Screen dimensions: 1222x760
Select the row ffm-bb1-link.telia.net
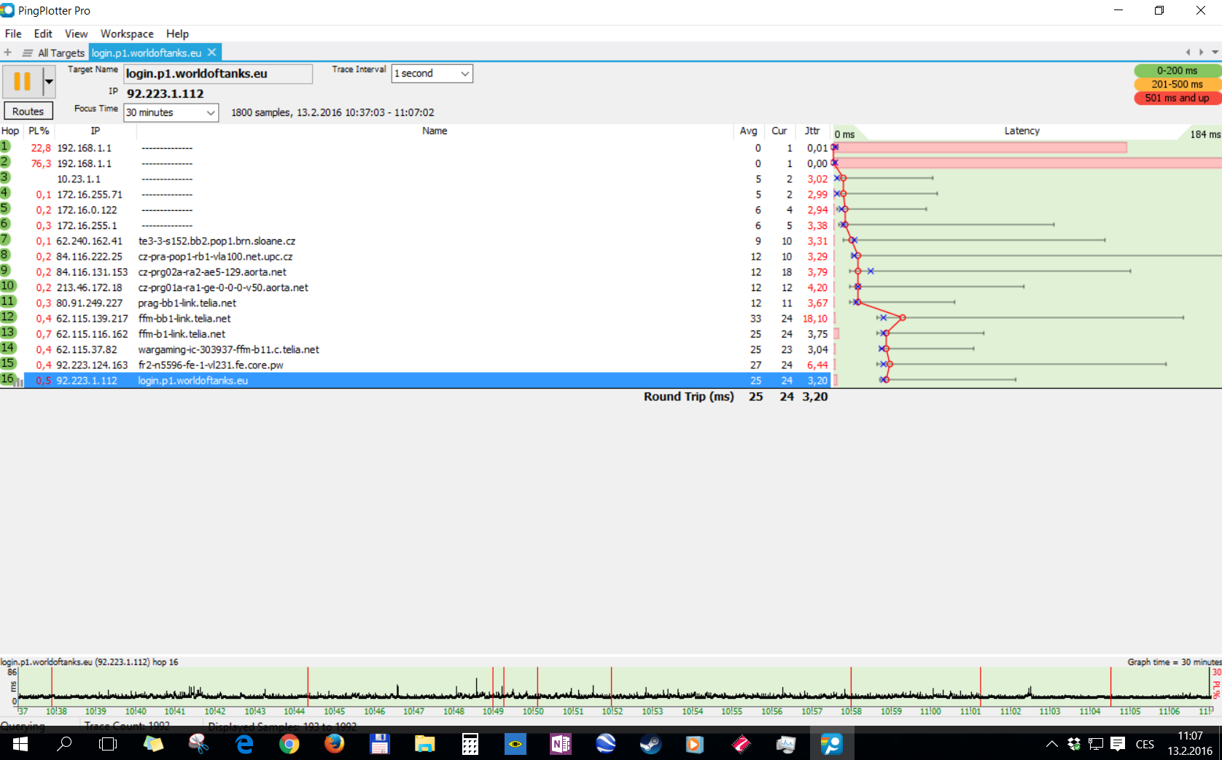[x=416, y=319]
